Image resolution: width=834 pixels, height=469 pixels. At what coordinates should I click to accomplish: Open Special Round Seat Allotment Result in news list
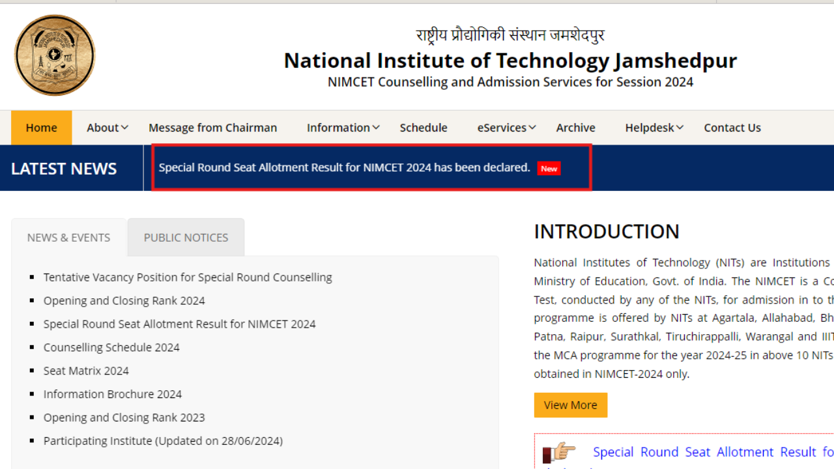pos(179,324)
